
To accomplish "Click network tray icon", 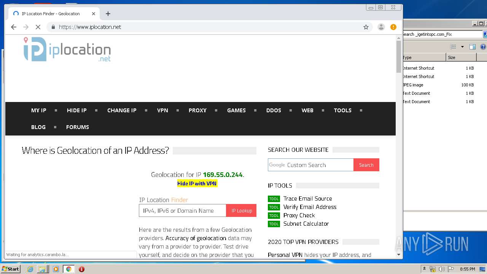I will 433,269.
